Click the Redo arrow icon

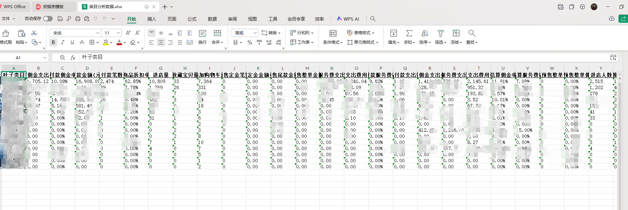104,19
